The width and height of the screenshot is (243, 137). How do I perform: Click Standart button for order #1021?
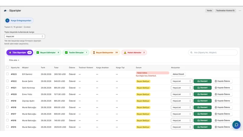203,88
